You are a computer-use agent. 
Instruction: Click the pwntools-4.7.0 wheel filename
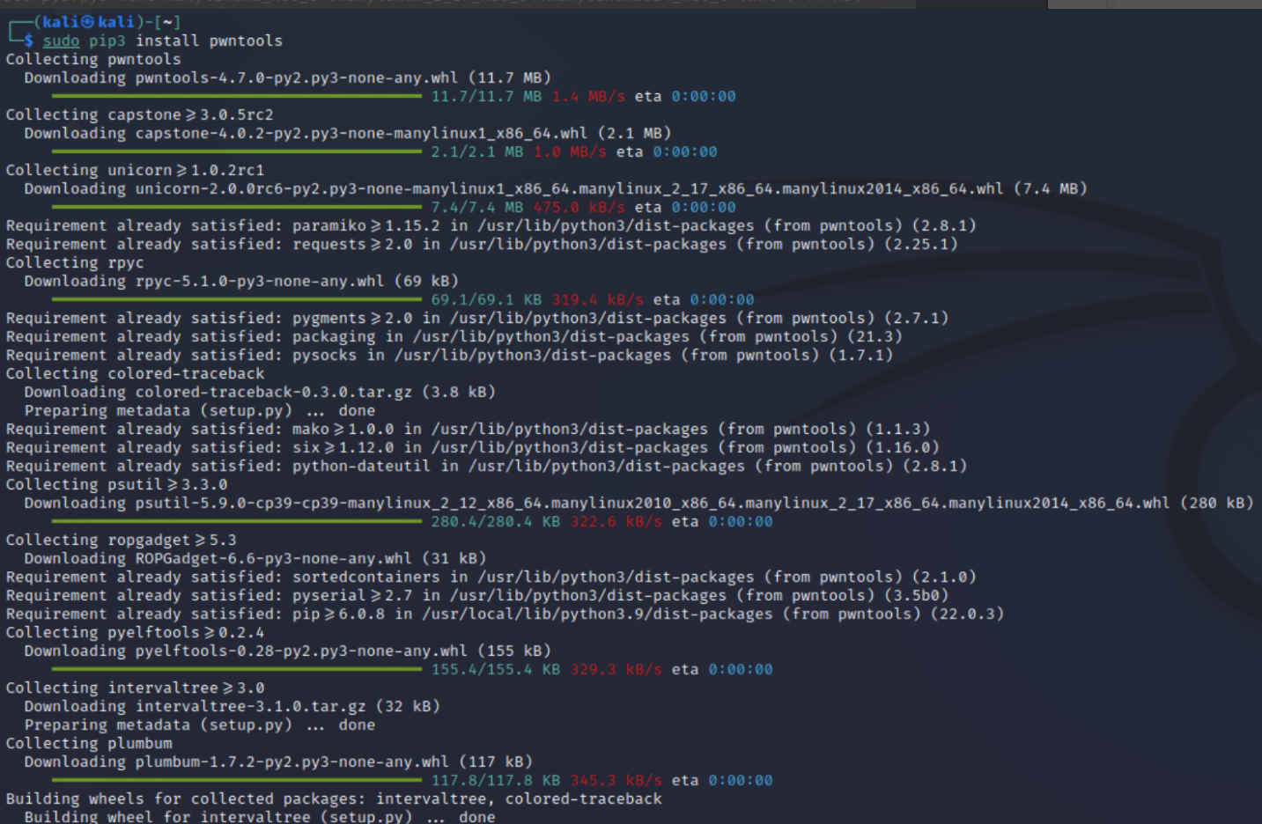click(x=297, y=77)
